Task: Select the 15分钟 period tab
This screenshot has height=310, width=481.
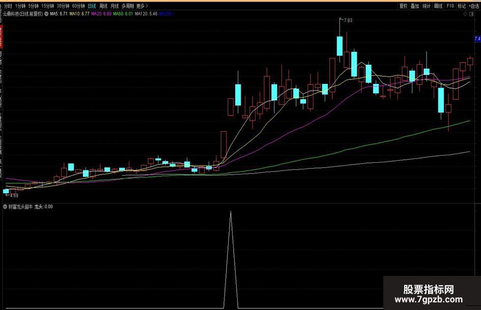Action: tap(47, 6)
